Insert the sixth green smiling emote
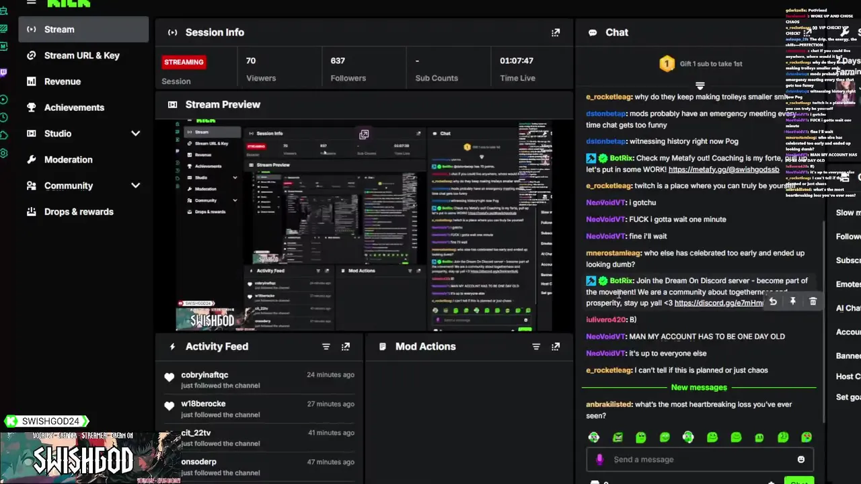Image resolution: width=861 pixels, height=484 pixels. click(712, 437)
